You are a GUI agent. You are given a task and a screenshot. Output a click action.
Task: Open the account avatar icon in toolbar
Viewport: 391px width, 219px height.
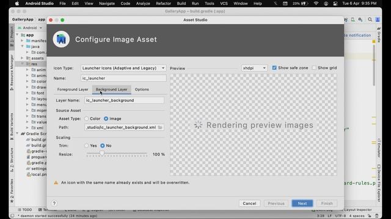pos(378,19)
